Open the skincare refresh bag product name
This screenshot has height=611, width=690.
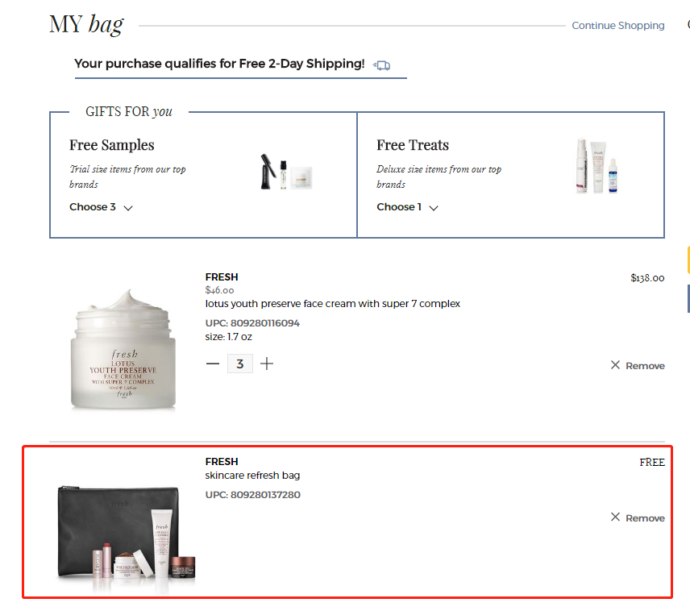[252, 476]
